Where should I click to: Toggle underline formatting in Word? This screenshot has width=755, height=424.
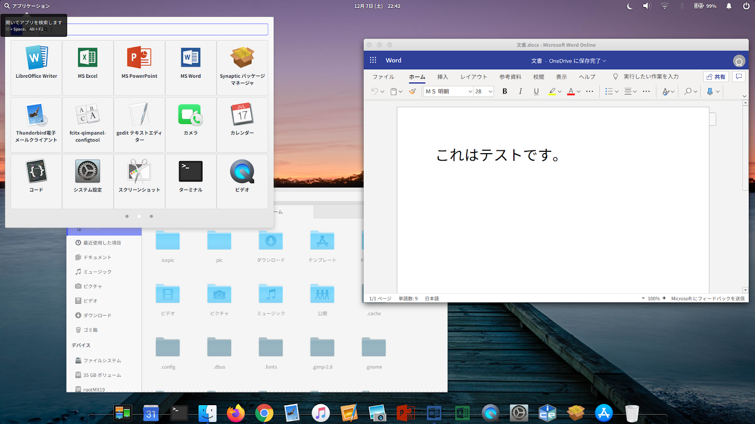(536, 91)
